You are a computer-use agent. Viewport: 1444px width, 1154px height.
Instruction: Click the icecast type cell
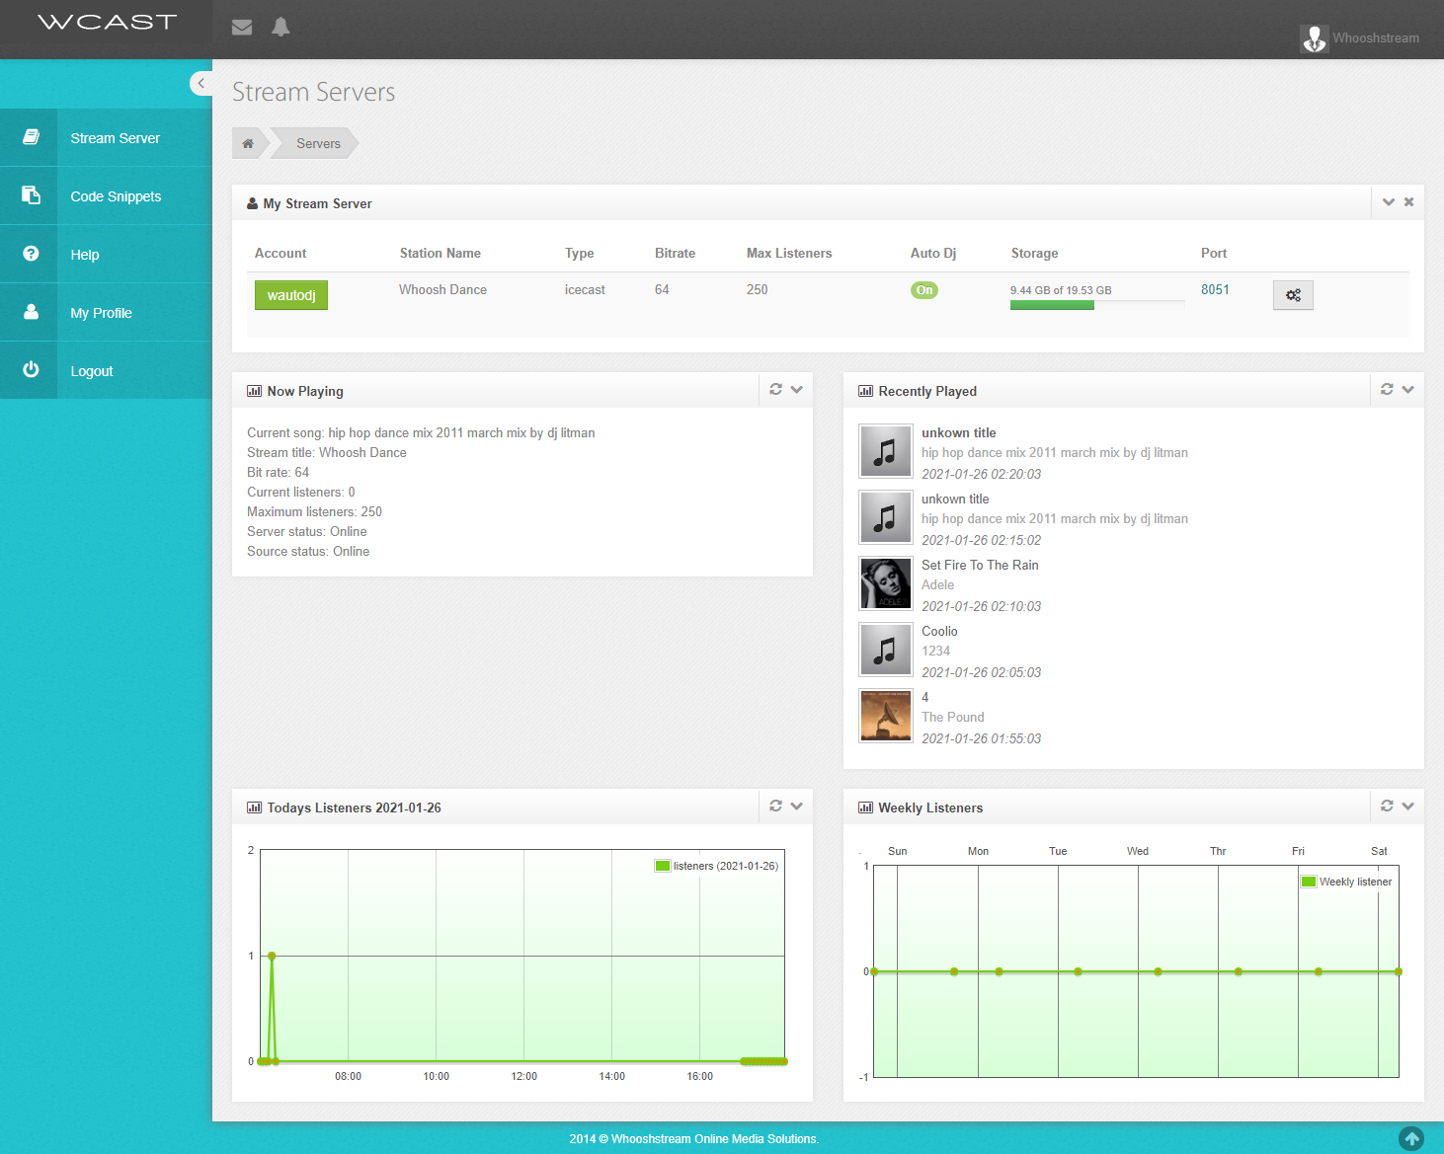(585, 289)
